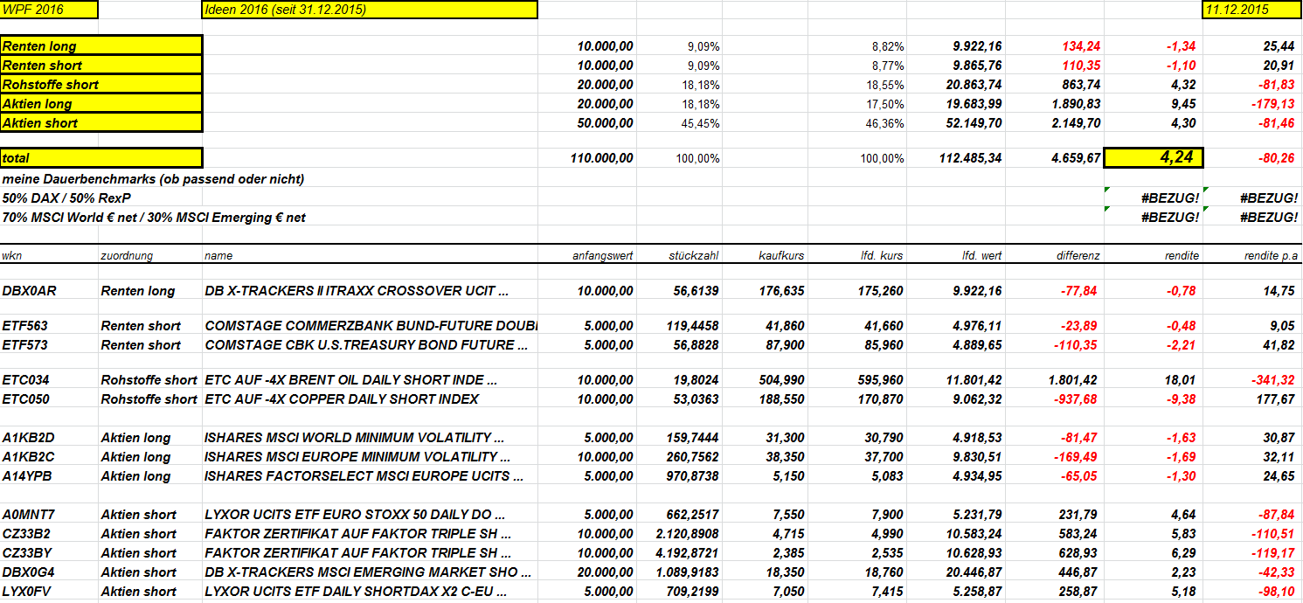1303x603 pixels.
Task: Click the WKN cell 'LYX0FV'
Action: (x=24, y=592)
